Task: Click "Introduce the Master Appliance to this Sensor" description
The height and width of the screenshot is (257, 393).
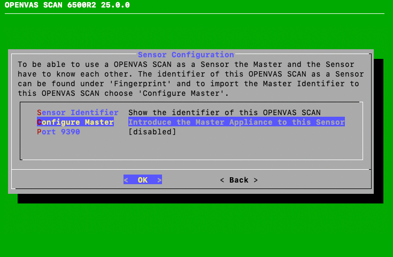Action: [x=236, y=122]
